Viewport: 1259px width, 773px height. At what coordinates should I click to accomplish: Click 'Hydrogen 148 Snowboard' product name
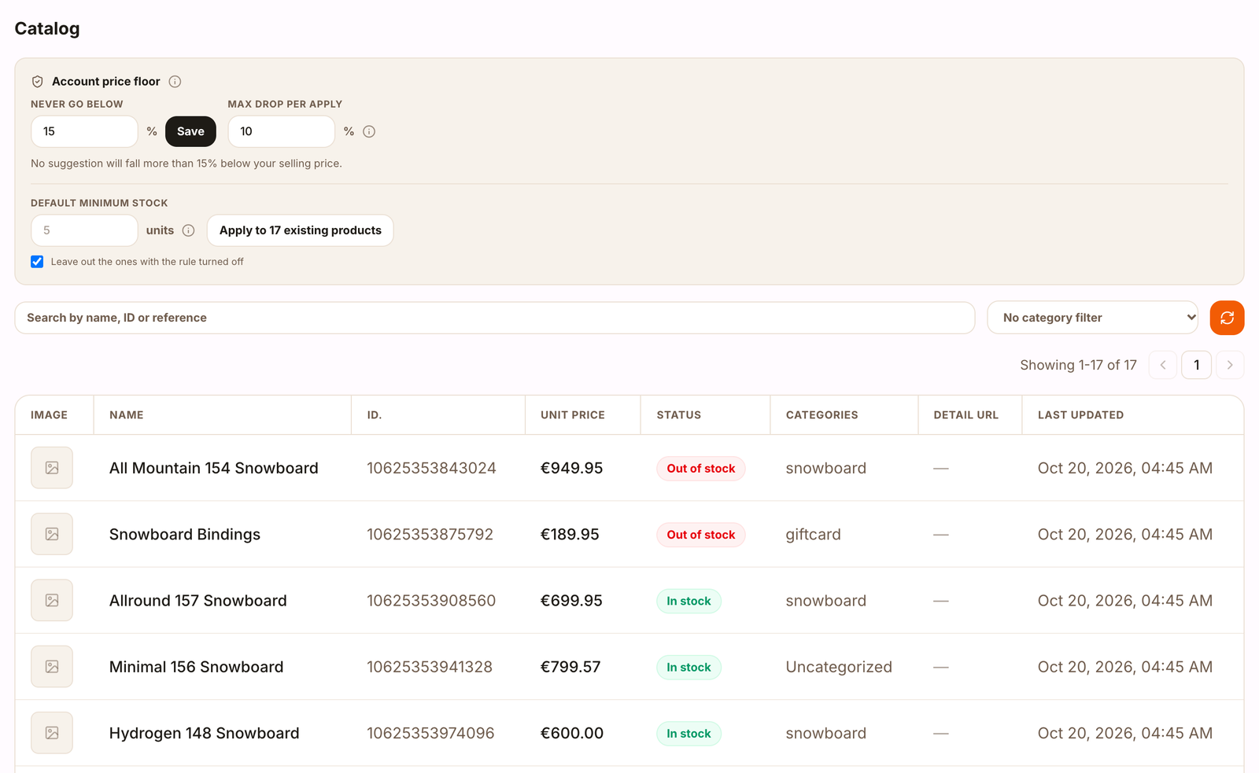click(205, 733)
